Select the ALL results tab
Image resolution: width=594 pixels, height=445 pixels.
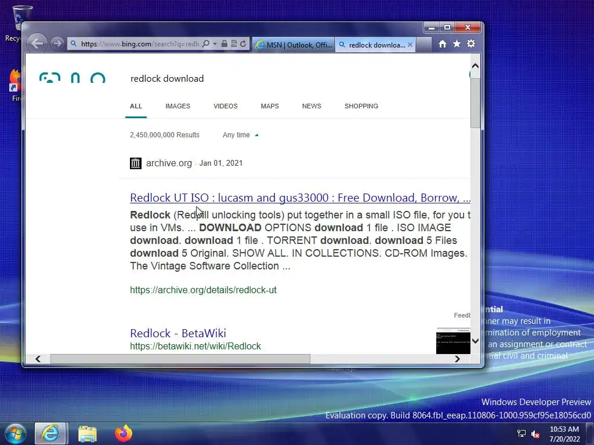click(136, 106)
